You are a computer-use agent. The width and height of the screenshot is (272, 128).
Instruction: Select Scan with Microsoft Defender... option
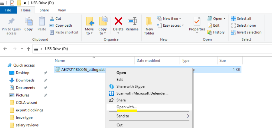click(142, 93)
